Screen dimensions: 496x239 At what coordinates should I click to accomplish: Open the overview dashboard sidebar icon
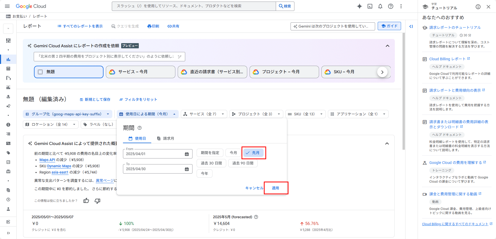coord(8,41)
